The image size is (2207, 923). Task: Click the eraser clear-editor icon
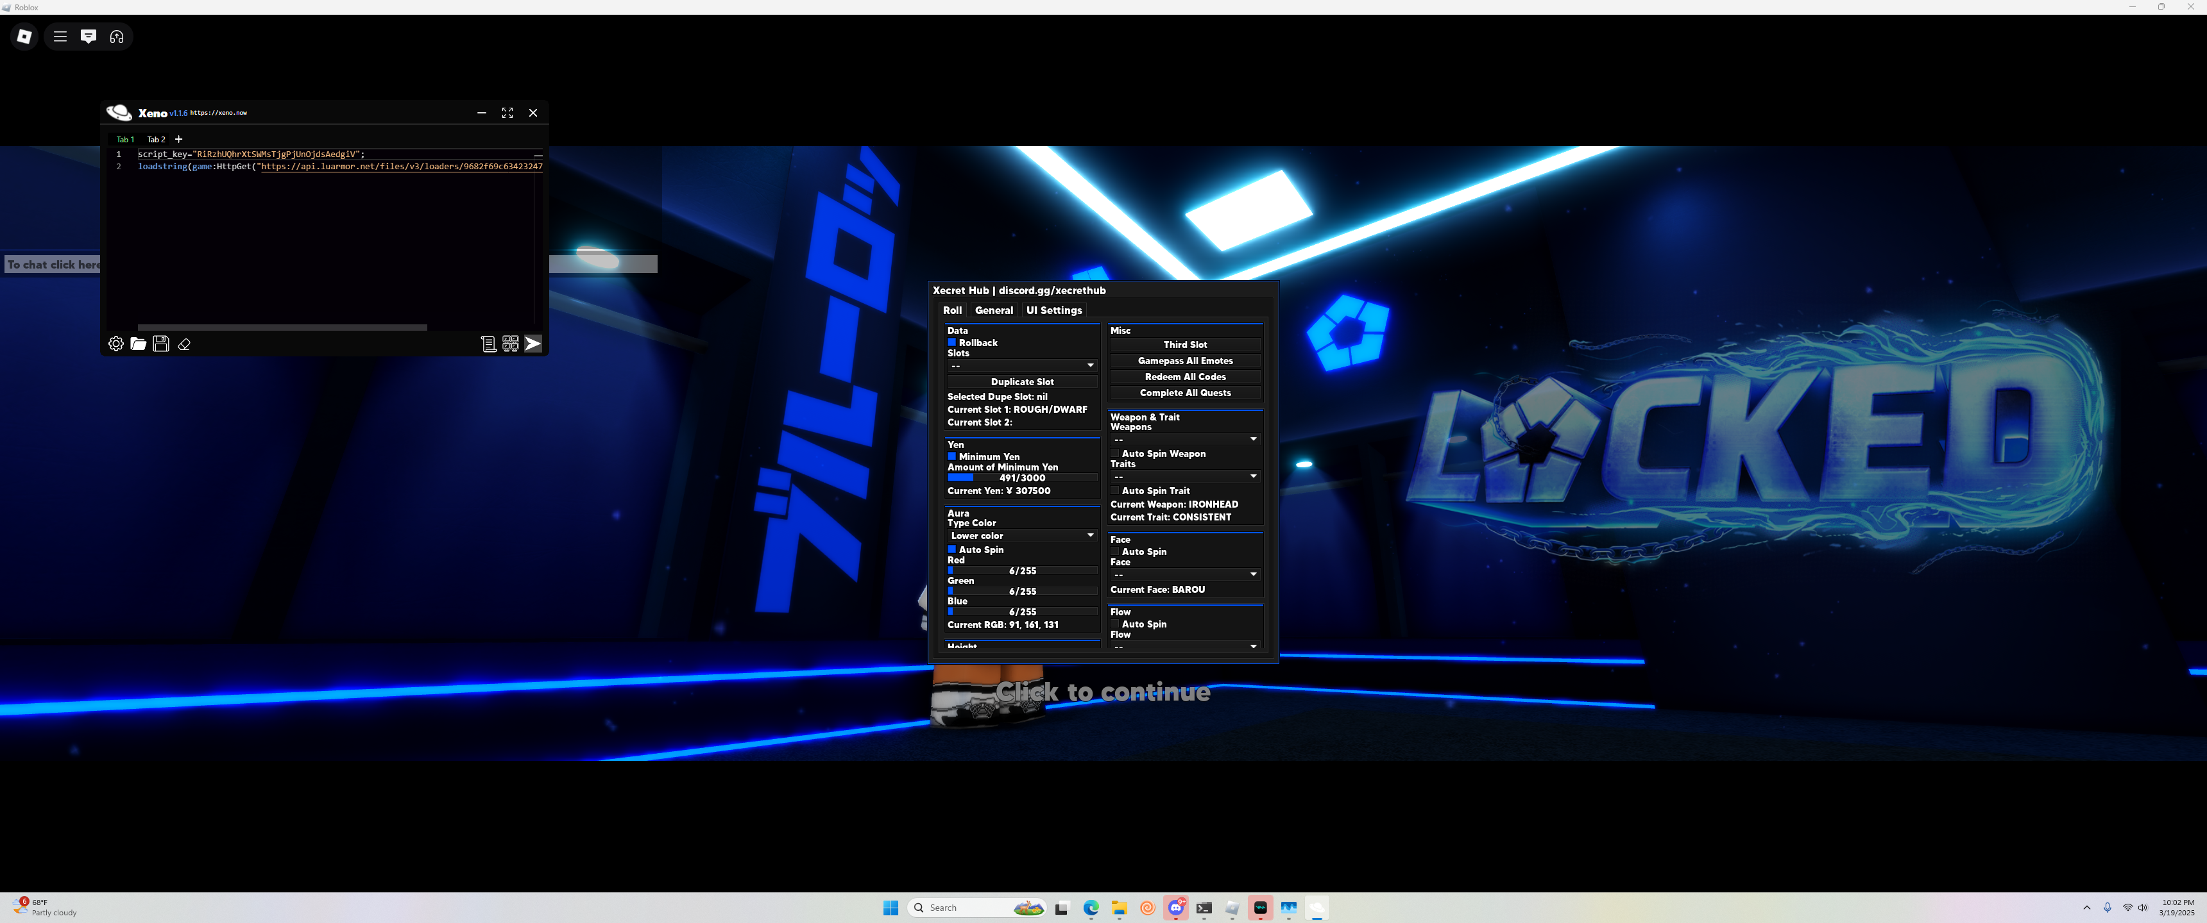[x=184, y=344]
